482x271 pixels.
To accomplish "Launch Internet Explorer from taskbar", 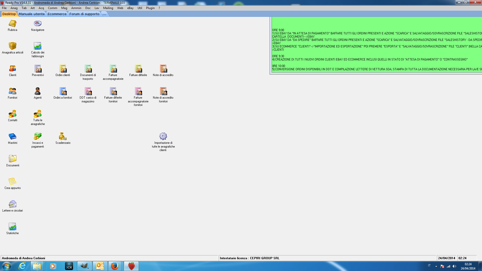I will pos(22,266).
